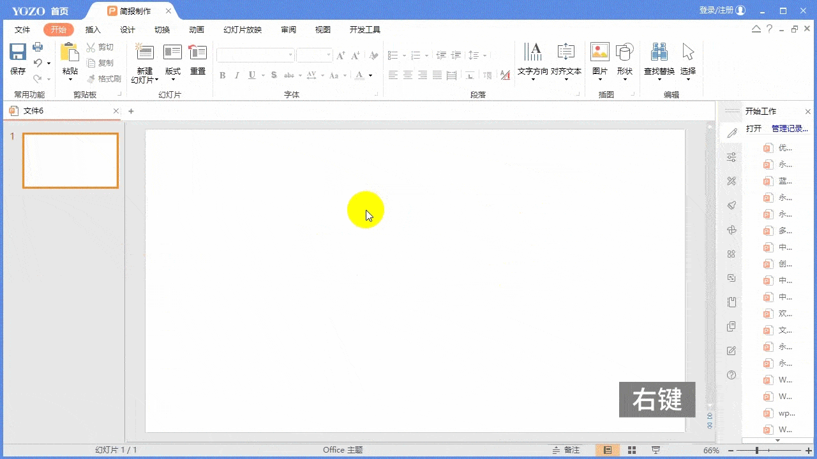Expand the undo history dropdown arrow
The height and width of the screenshot is (459, 817).
click(x=49, y=63)
